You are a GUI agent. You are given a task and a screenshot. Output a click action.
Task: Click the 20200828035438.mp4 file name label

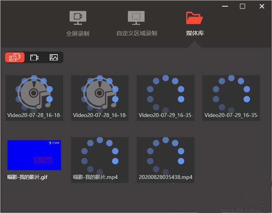point(165,177)
